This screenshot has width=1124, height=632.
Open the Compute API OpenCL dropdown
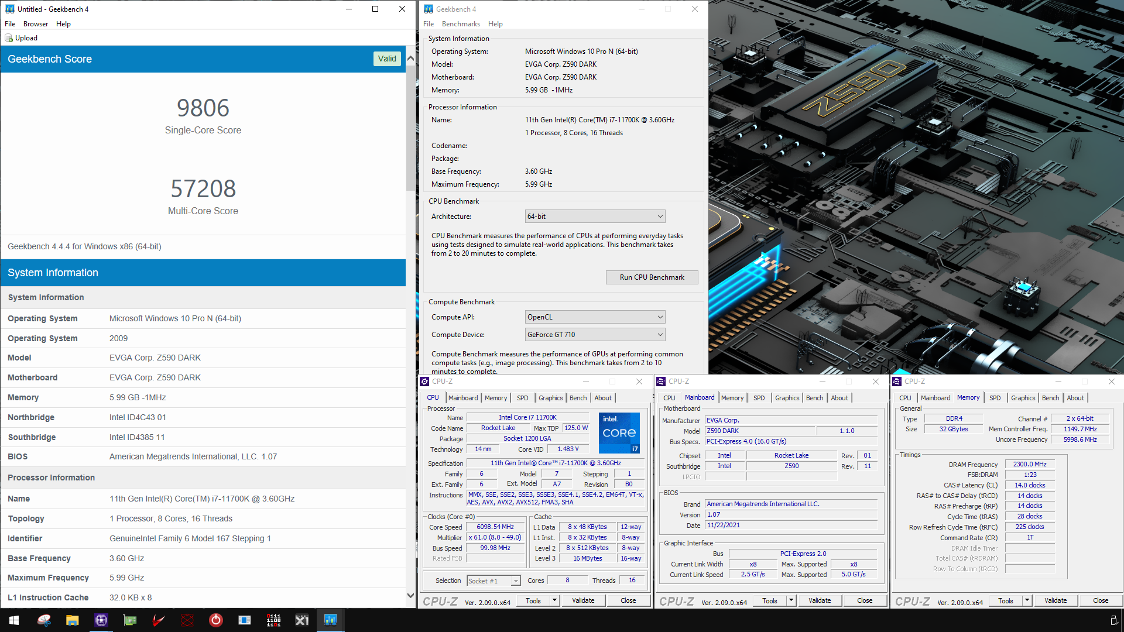tap(595, 317)
